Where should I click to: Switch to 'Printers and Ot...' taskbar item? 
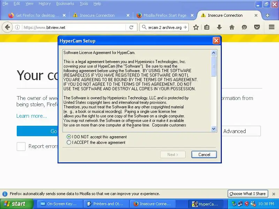[106, 204]
